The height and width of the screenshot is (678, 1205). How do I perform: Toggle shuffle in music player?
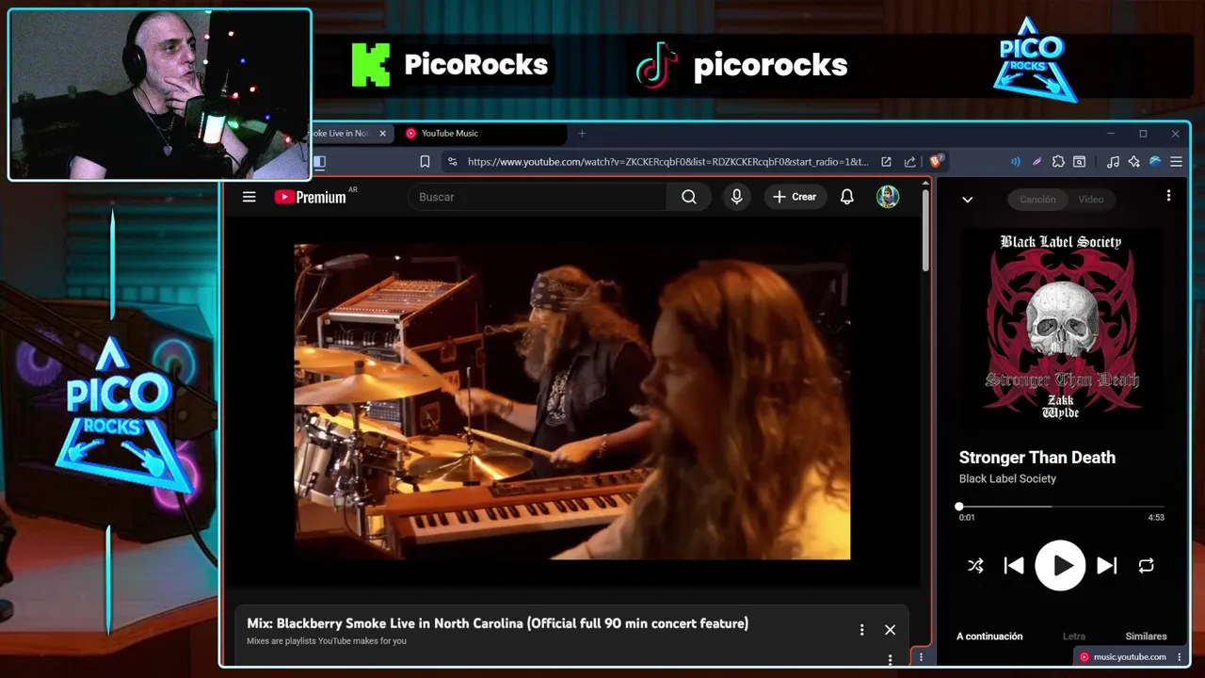pos(975,566)
